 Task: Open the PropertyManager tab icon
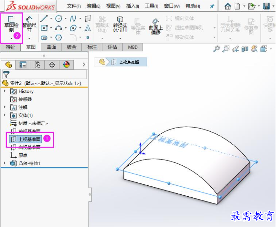point(23,65)
